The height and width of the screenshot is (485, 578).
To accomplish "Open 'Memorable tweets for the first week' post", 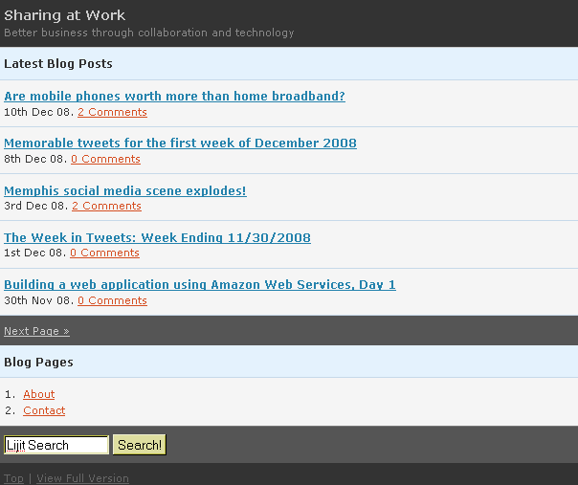I will pos(180,143).
